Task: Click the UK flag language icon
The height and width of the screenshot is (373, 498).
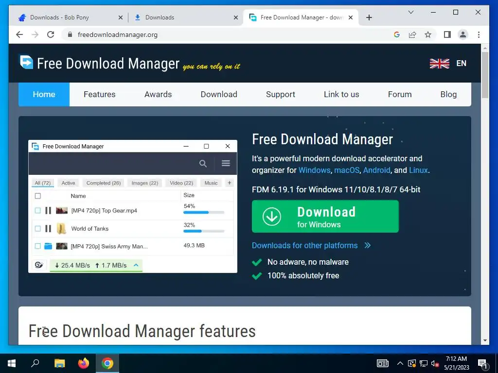Action: pyautogui.click(x=439, y=64)
